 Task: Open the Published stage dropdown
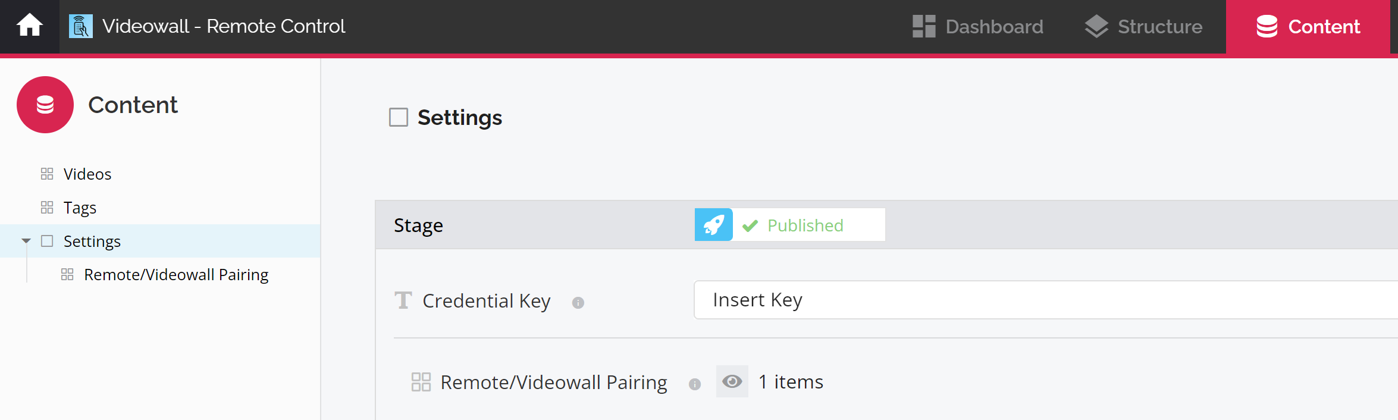coord(808,225)
